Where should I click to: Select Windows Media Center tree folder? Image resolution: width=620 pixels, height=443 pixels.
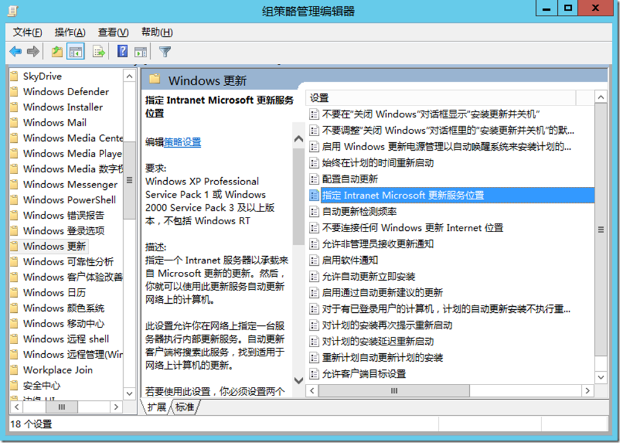(73, 138)
